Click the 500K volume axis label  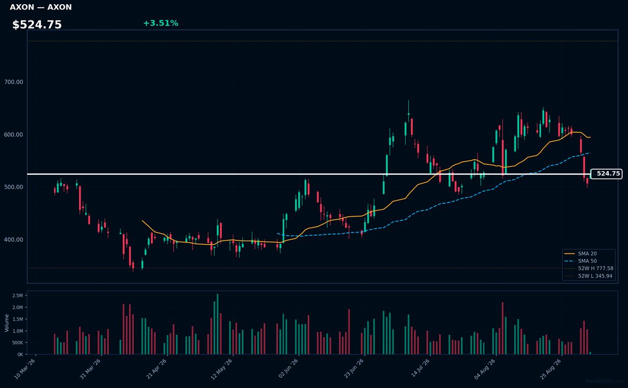point(17,343)
